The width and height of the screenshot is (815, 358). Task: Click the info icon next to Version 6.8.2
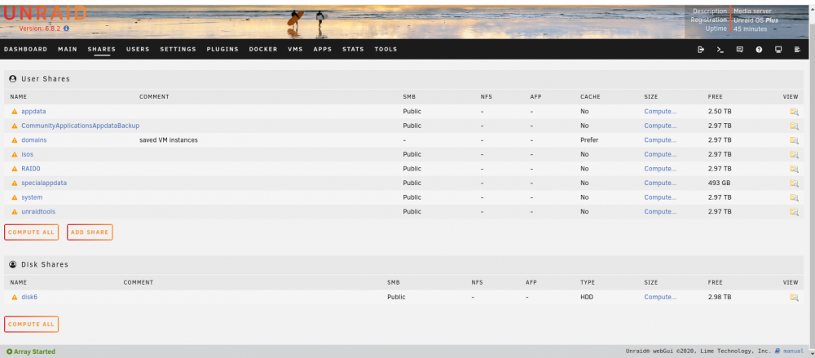[x=66, y=29]
